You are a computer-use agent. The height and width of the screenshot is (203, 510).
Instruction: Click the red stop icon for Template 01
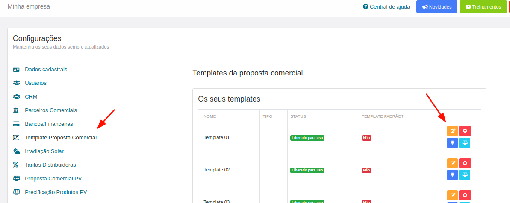[465, 131]
